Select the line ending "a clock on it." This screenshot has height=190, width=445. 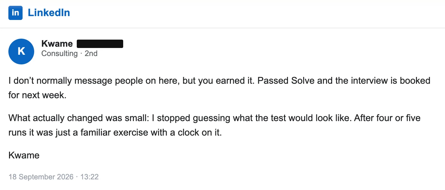115,133
